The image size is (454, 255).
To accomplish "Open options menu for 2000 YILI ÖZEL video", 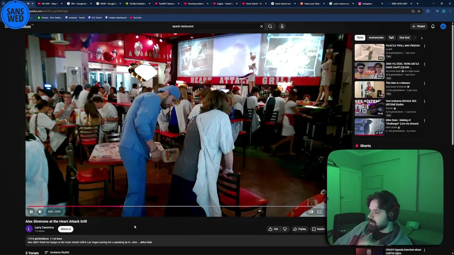I will [424, 64].
